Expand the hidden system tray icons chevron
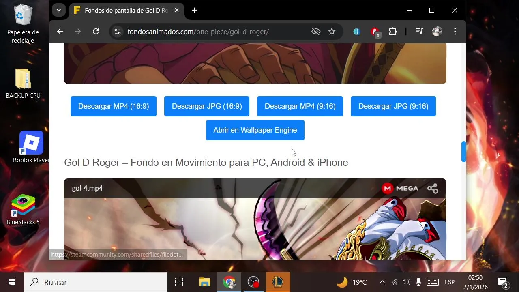519x292 pixels. pos(382,282)
